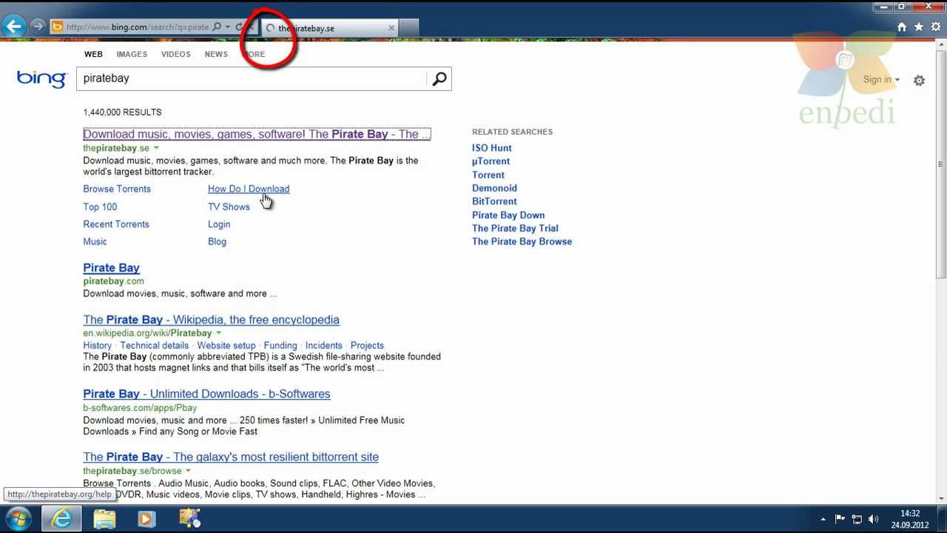Image resolution: width=947 pixels, height=533 pixels.
Task: Switch to the IMAGES search tab
Action: pyautogui.click(x=132, y=54)
